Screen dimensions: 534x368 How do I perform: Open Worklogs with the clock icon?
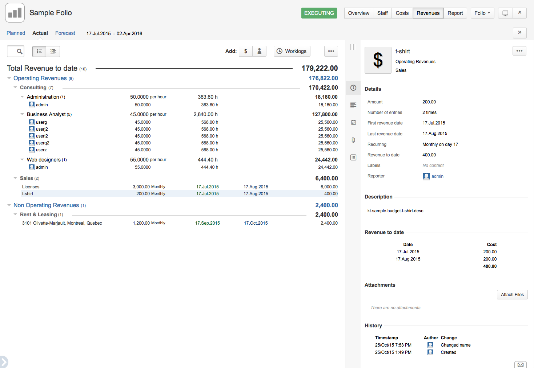click(292, 51)
